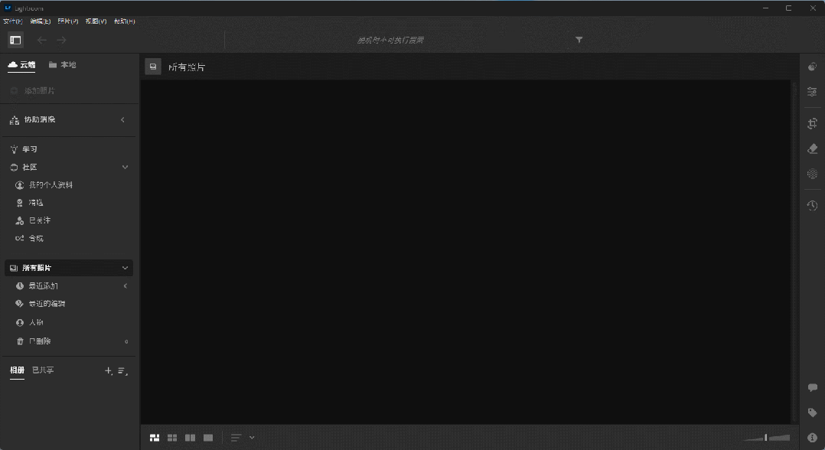Viewport: 825px width, 450px height.
Task: Expand the 最近添加 arrow
Action: (126, 285)
